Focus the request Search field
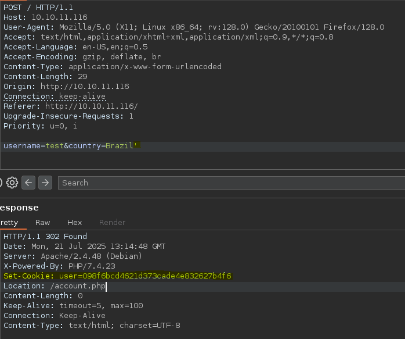Image resolution: width=405 pixels, height=339 pixels. pos(232,183)
